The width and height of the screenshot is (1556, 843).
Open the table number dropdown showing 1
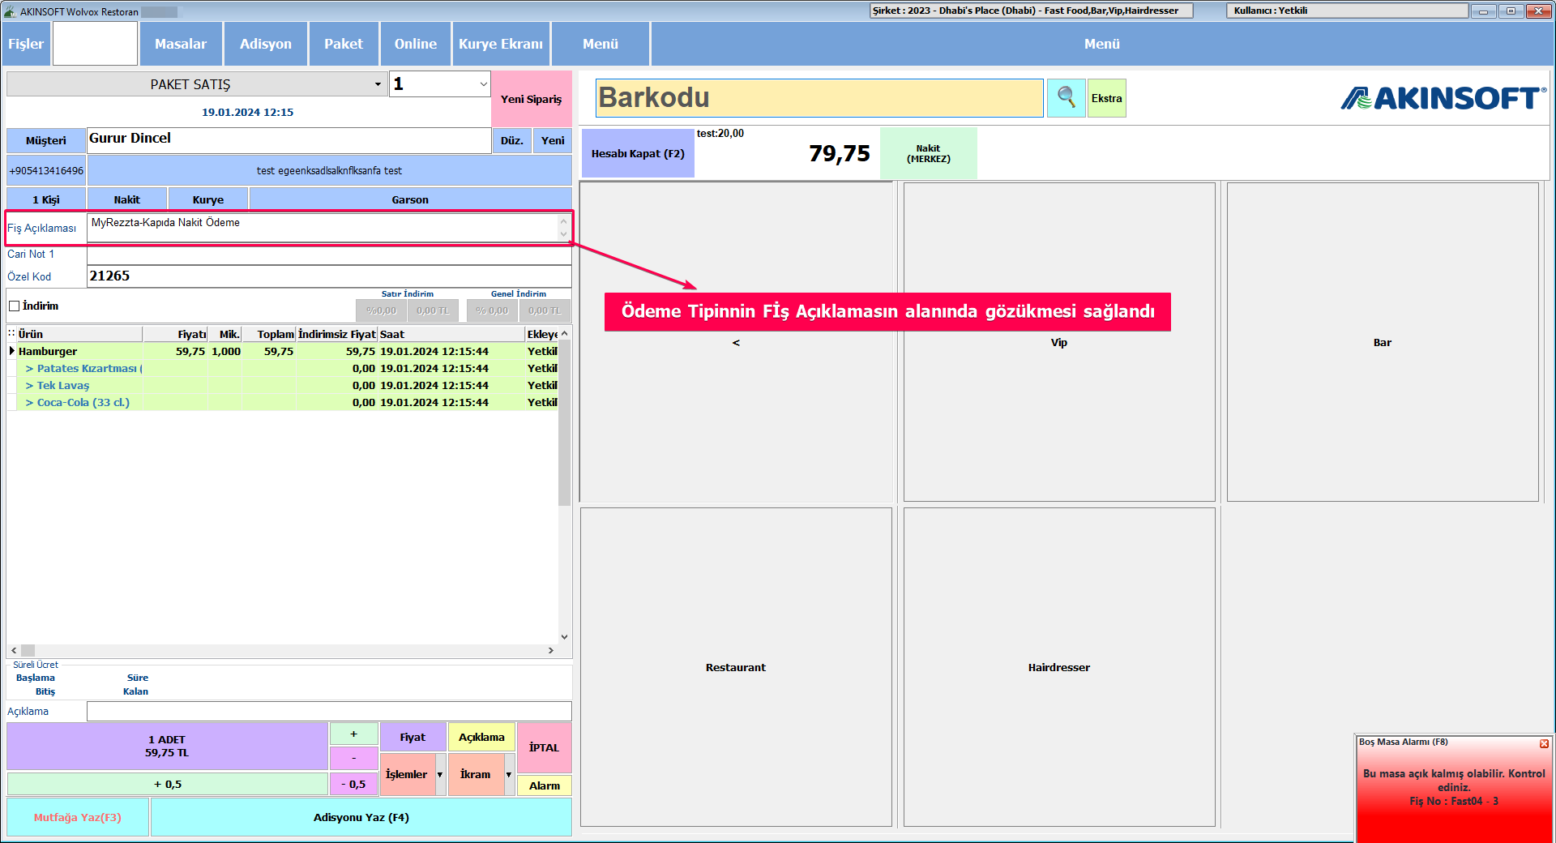(x=483, y=83)
